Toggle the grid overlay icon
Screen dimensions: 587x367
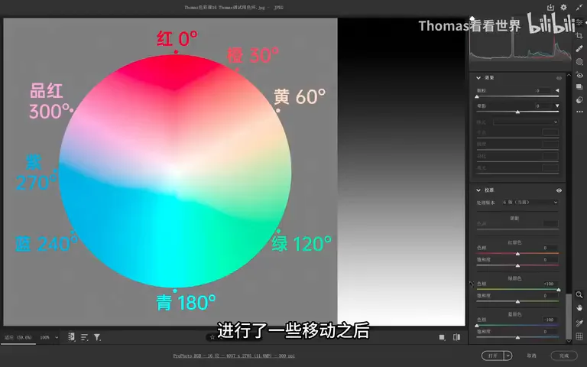(579, 336)
